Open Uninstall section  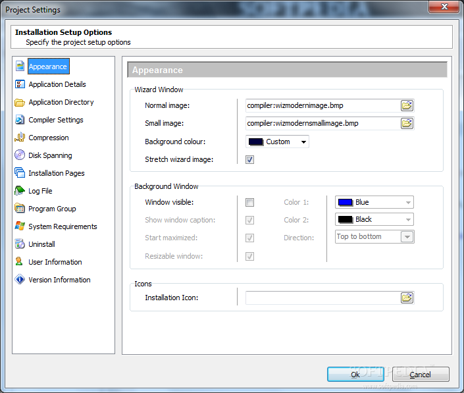(41, 244)
